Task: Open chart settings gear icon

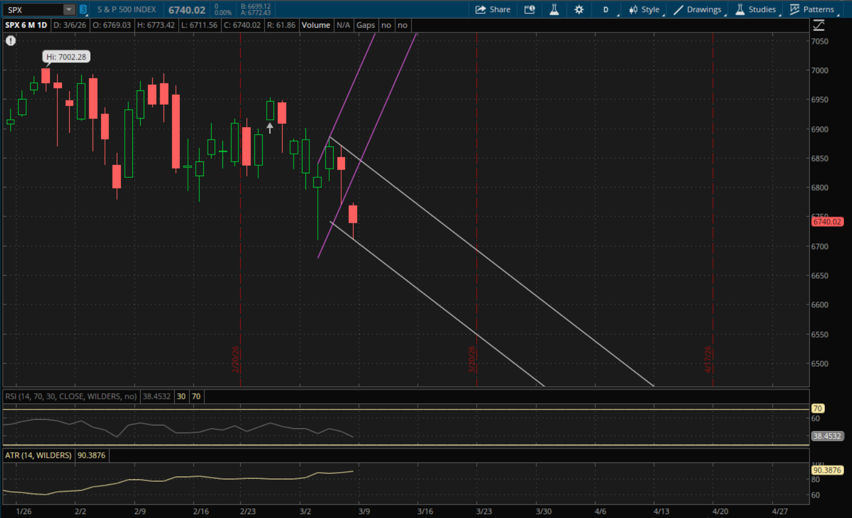Action: click(579, 10)
